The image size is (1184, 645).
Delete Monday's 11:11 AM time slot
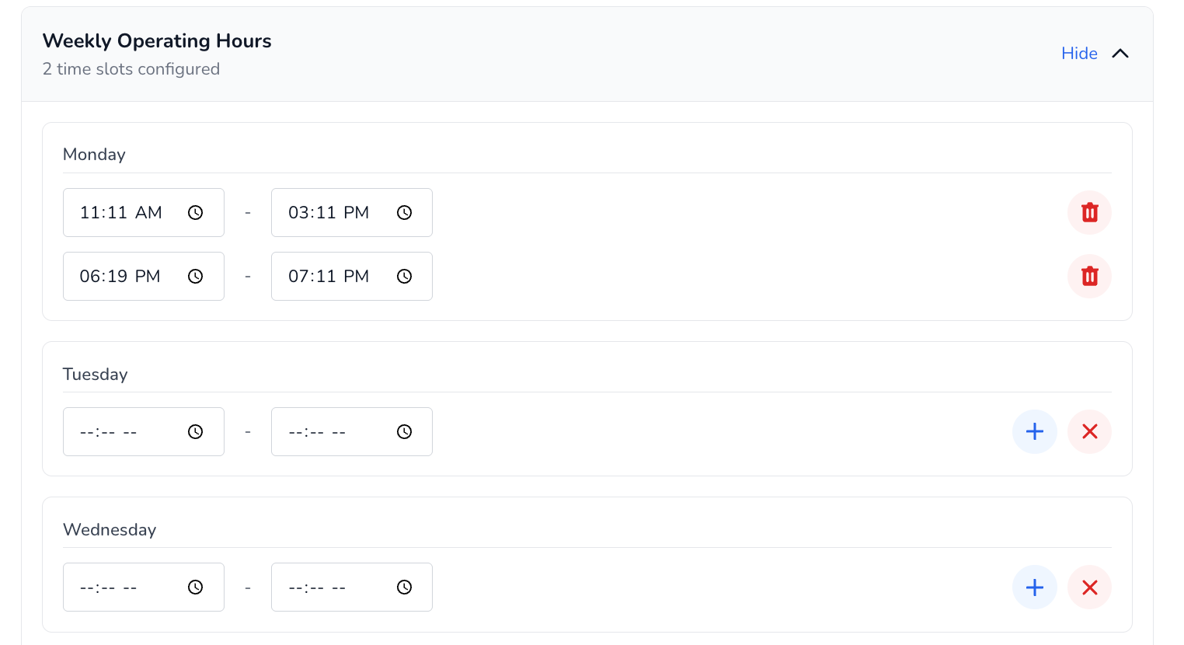[x=1089, y=213]
